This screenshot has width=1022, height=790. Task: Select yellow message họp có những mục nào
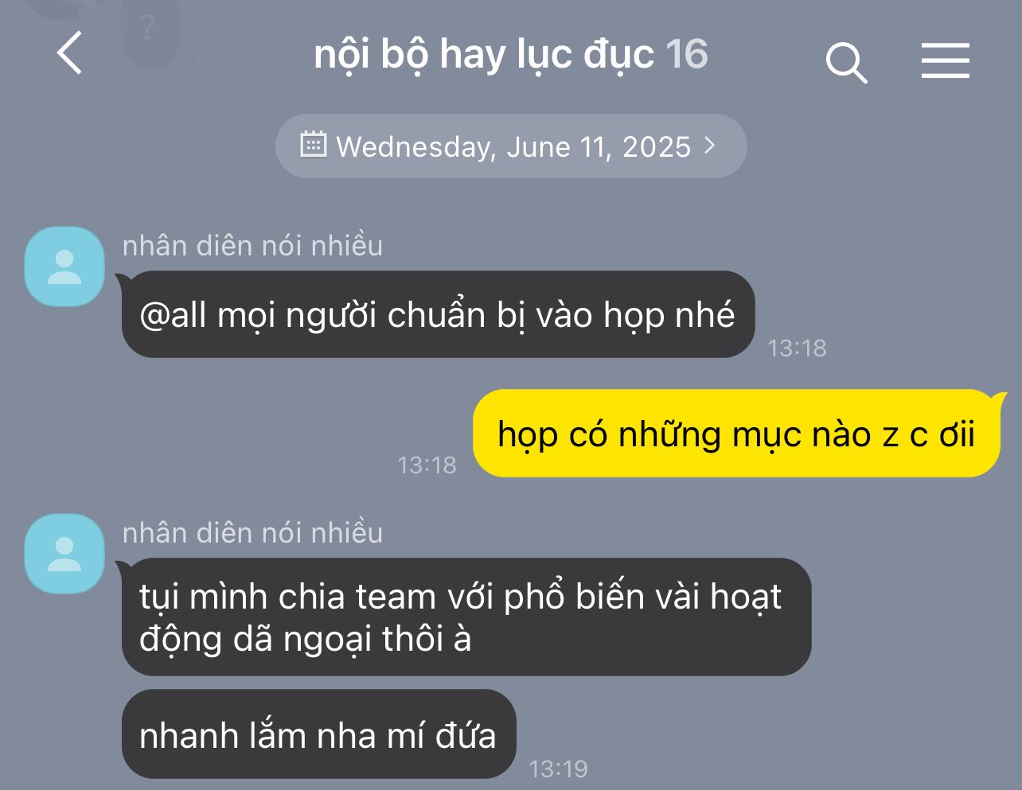point(736,434)
